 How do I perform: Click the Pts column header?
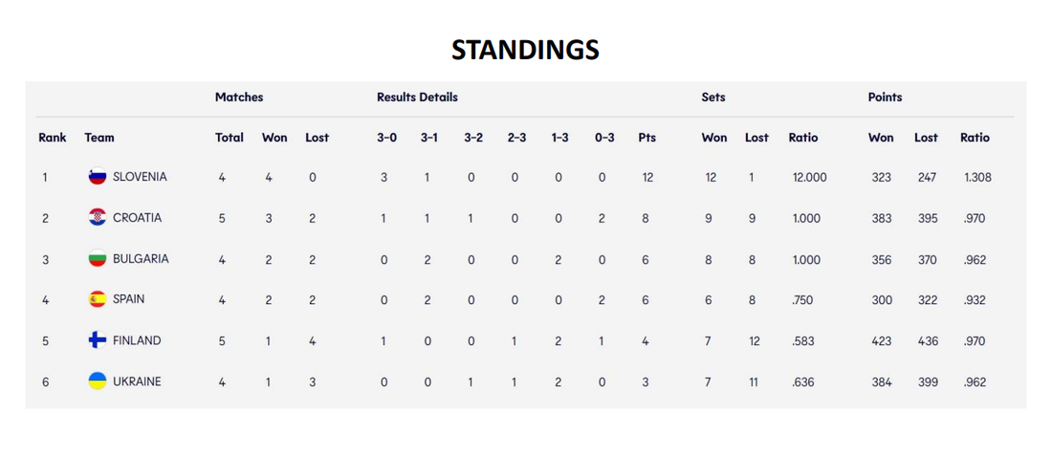[647, 138]
